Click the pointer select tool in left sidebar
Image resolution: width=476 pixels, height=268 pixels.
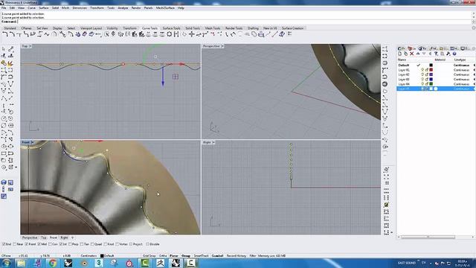(x=3, y=49)
